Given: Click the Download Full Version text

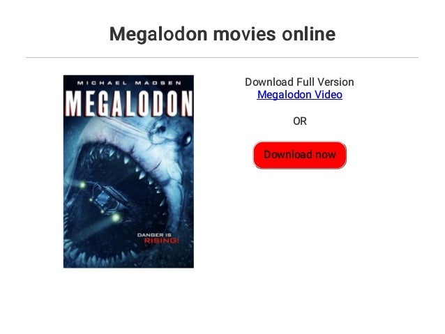Looking at the screenshot, I should [x=299, y=82].
